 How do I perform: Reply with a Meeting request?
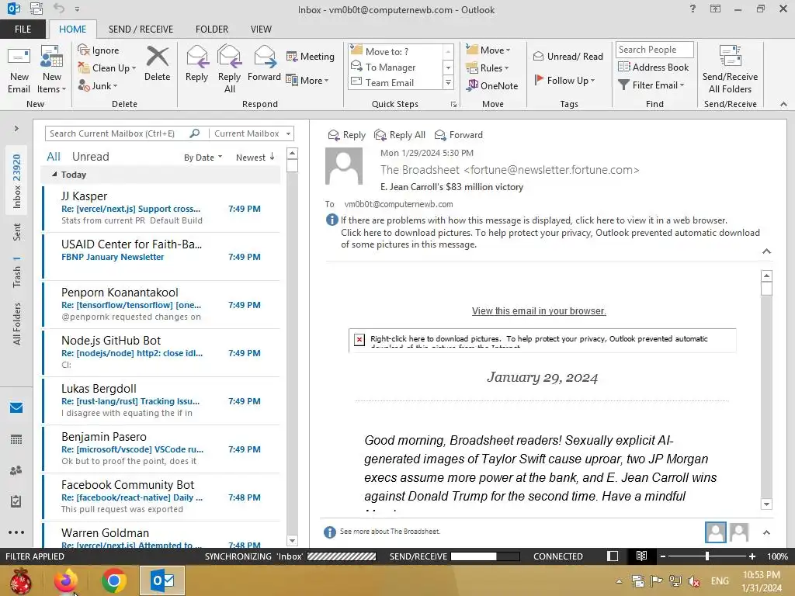coord(311,56)
